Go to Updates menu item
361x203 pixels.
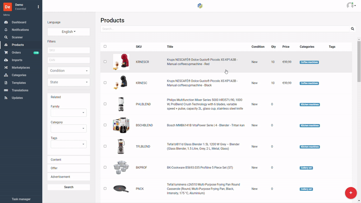(17, 98)
